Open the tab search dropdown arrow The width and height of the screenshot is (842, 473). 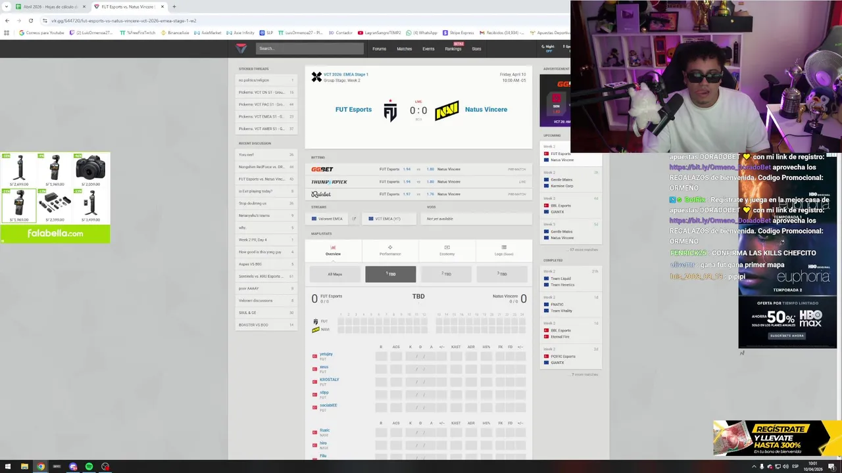[5, 7]
